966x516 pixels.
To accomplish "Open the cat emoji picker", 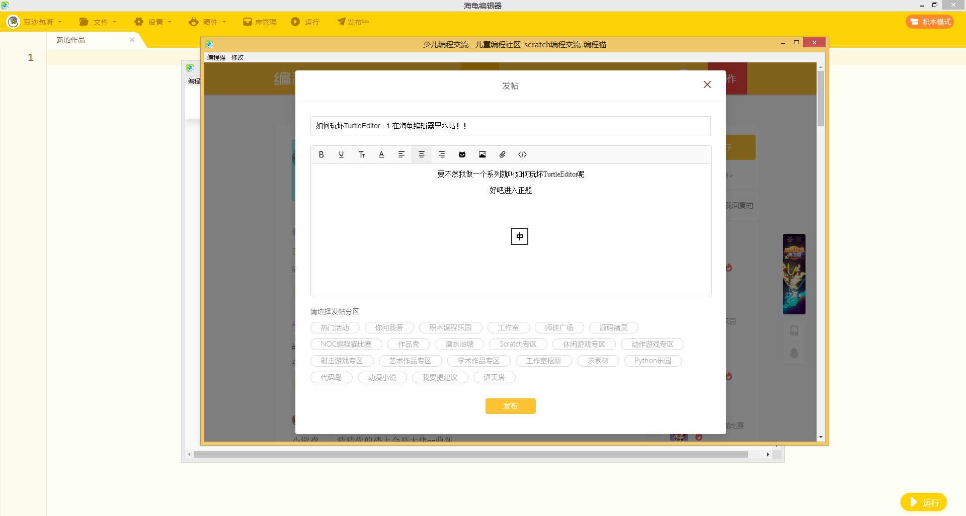I will 462,154.
